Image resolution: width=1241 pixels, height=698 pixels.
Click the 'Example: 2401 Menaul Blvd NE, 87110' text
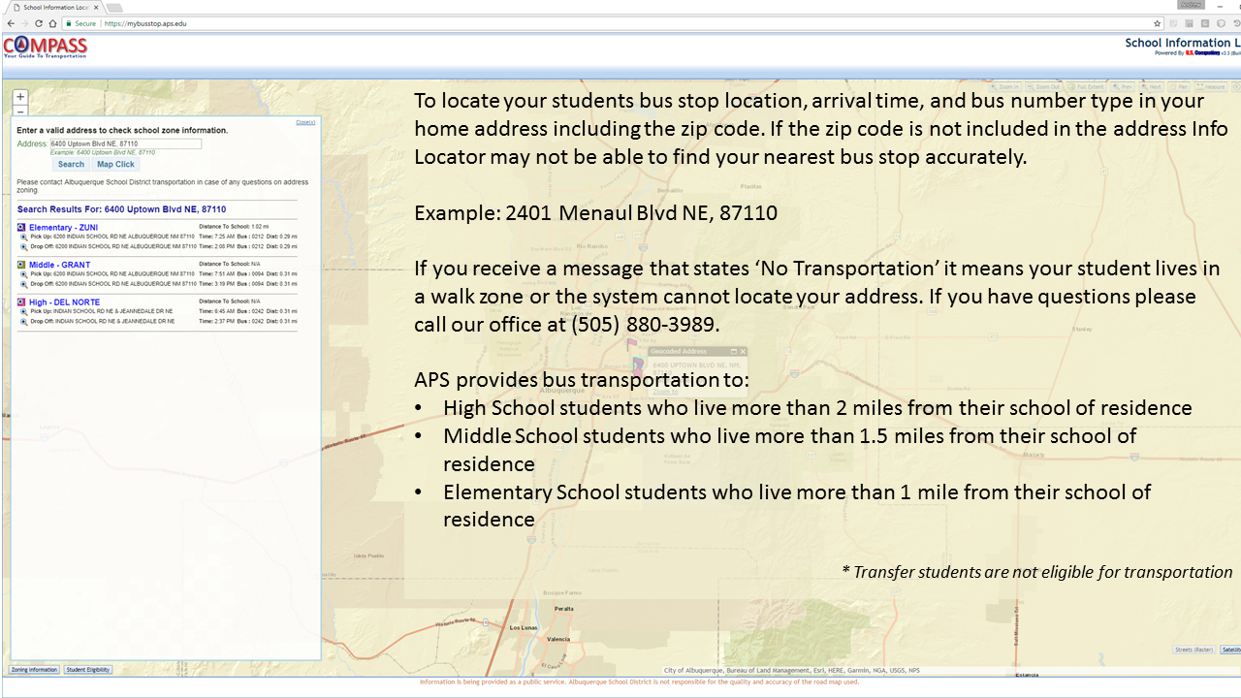595,213
